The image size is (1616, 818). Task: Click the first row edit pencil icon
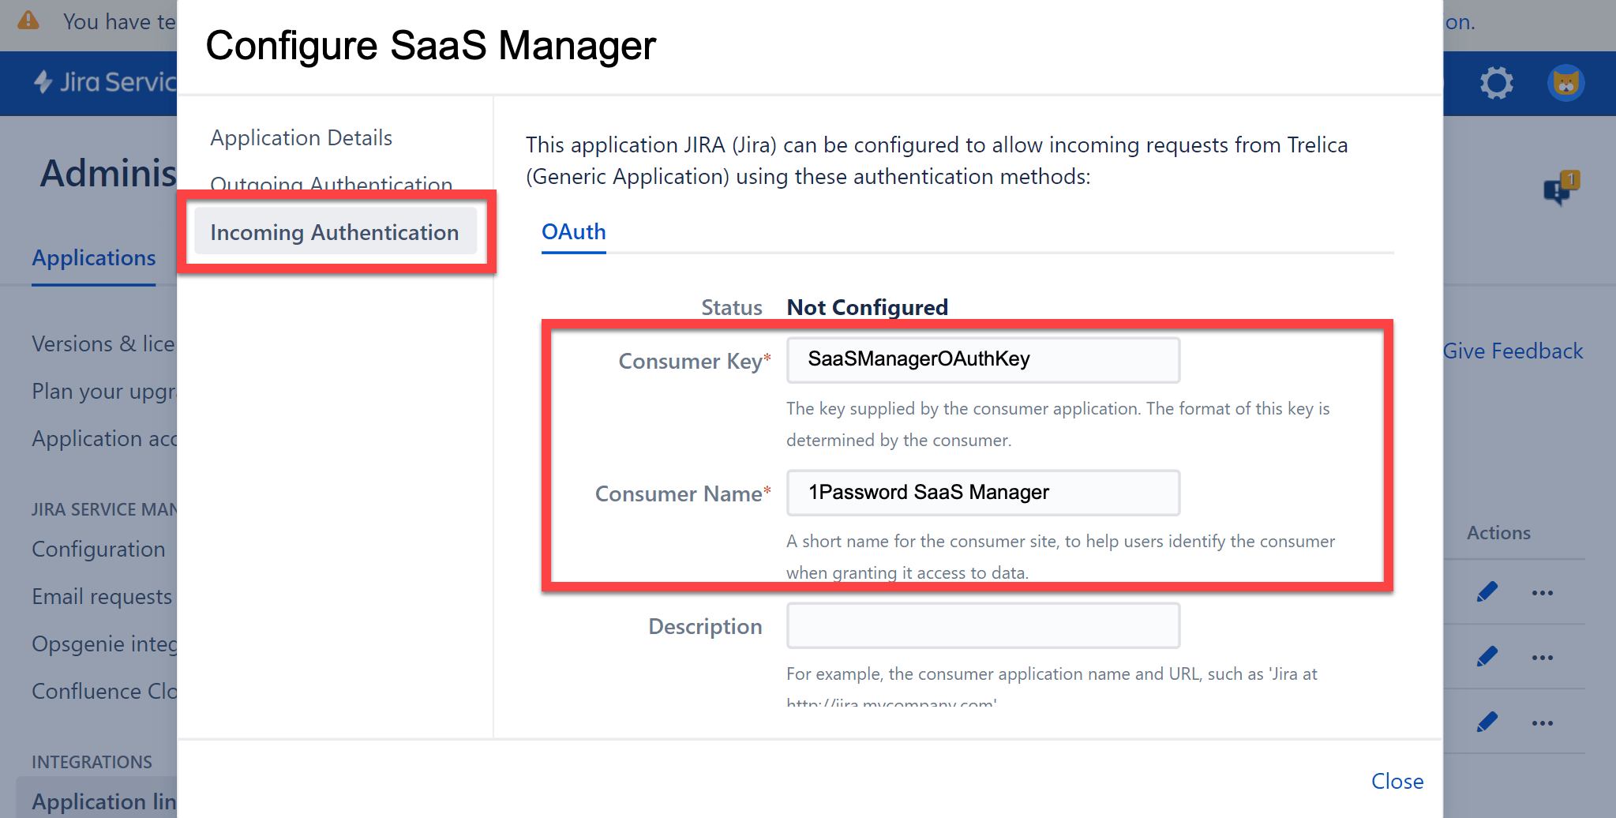pyautogui.click(x=1487, y=592)
